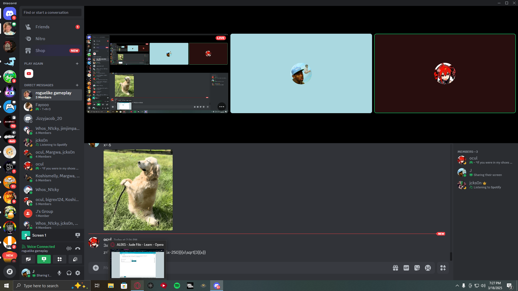Open J's Group chat
Screen dimensions: 518x291
pos(52,213)
